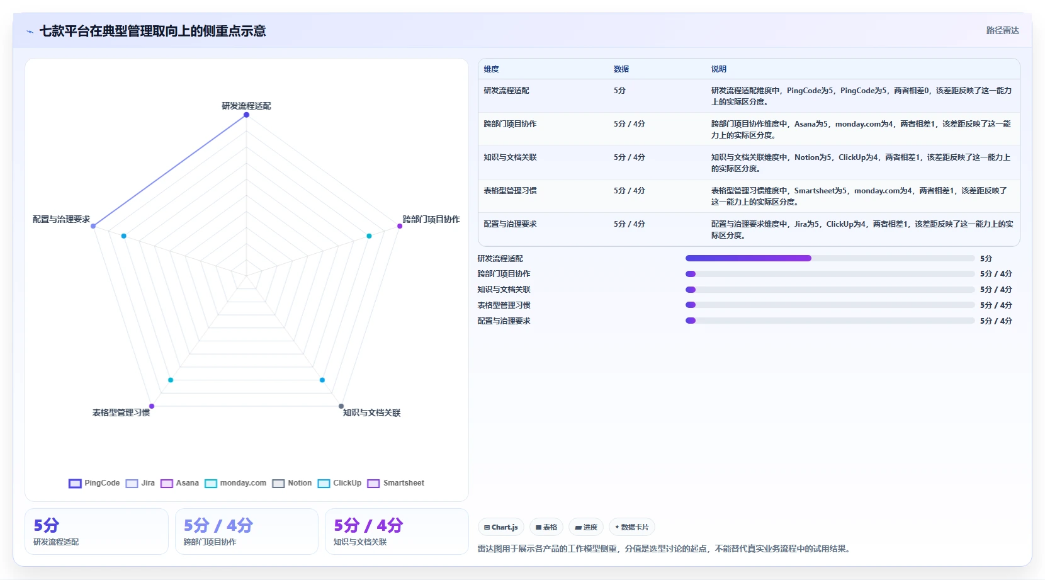The image size is (1045, 580).
Task: Open the 知识与文档关联 data card
Action: [x=397, y=532]
